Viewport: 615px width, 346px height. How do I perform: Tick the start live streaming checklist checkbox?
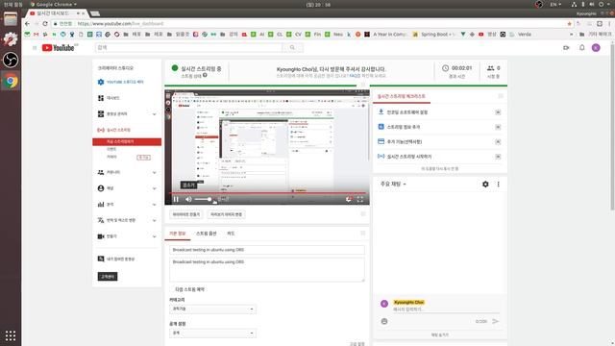498,156
